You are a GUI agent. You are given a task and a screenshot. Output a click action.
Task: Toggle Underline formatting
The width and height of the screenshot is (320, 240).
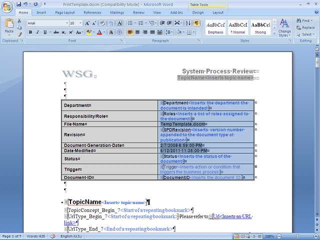pyautogui.click(x=45, y=32)
